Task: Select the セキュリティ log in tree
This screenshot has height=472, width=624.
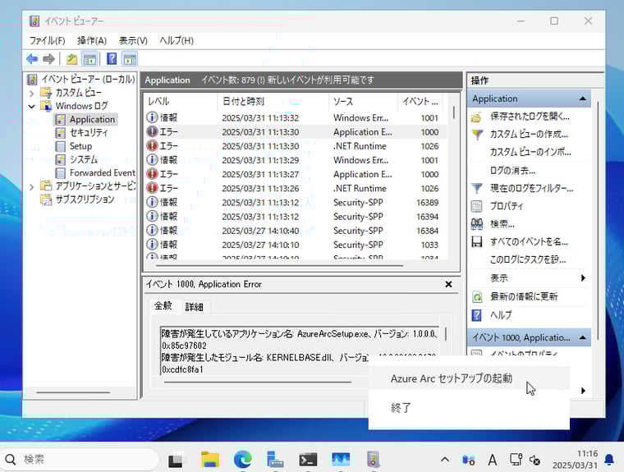Action: click(81, 132)
